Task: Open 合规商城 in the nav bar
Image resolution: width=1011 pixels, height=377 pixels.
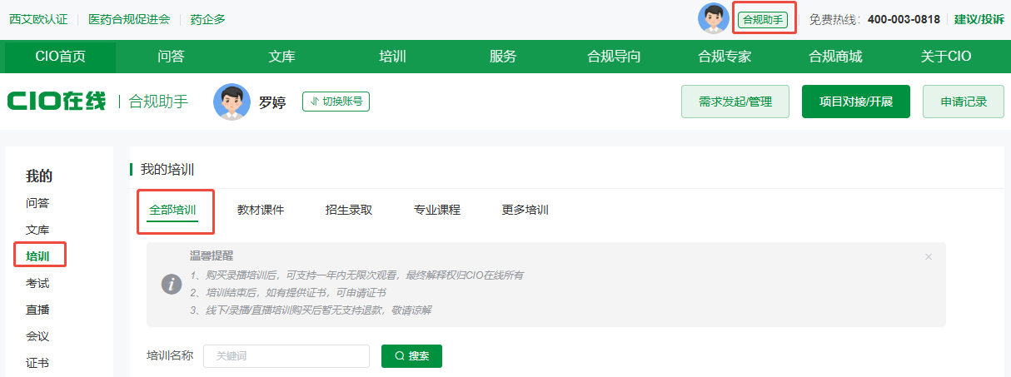Action: tap(835, 57)
